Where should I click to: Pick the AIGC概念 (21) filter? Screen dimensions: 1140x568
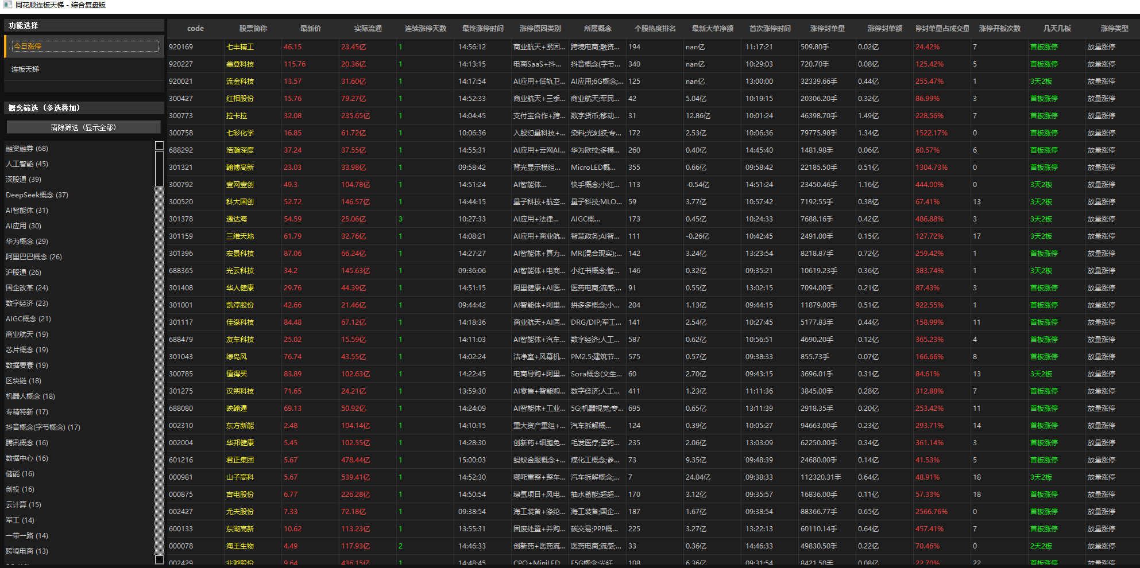[x=28, y=319]
